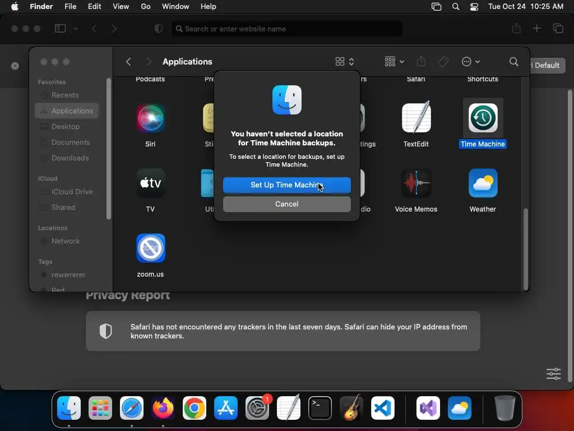The width and height of the screenshot is (574, 431).
Task: Open the TV app icon
Action: [150, 183]
